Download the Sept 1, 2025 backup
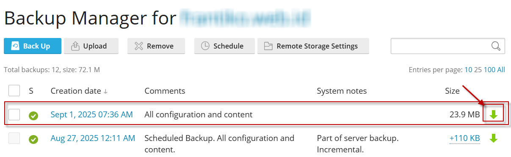The image size is (511, 157). click(x=493, y=114)
